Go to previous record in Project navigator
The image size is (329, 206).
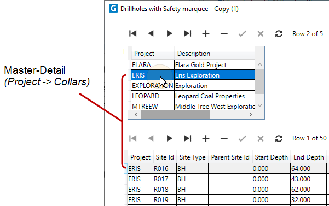151,33
